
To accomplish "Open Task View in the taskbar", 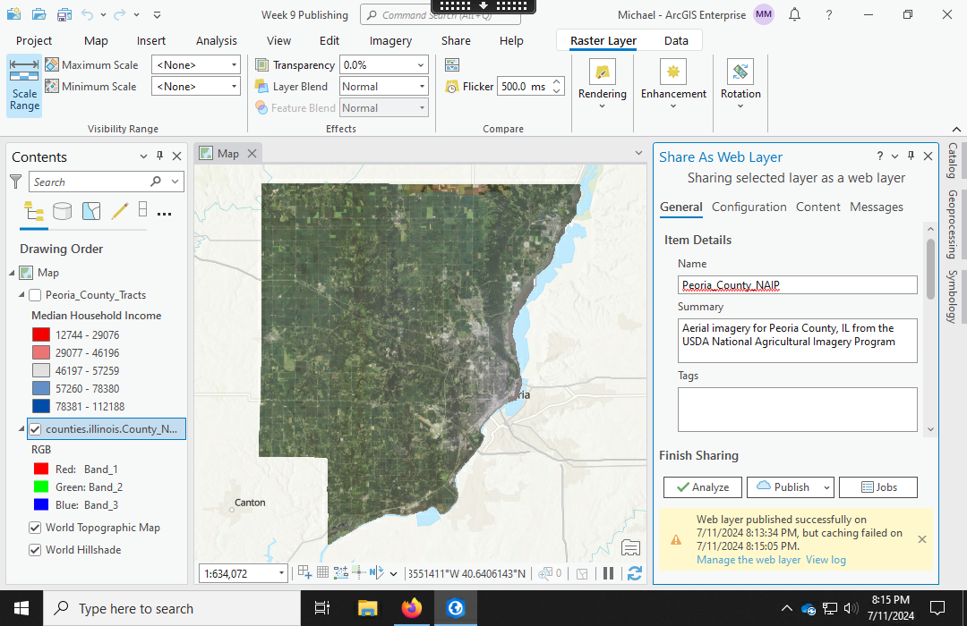I will point(322,608).
